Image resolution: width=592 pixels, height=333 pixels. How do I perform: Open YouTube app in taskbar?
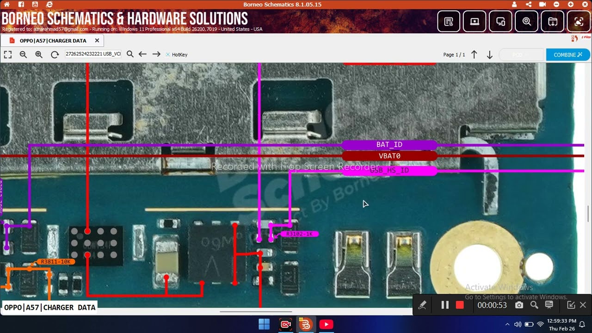pyautogui.click(x=326, y=324)
